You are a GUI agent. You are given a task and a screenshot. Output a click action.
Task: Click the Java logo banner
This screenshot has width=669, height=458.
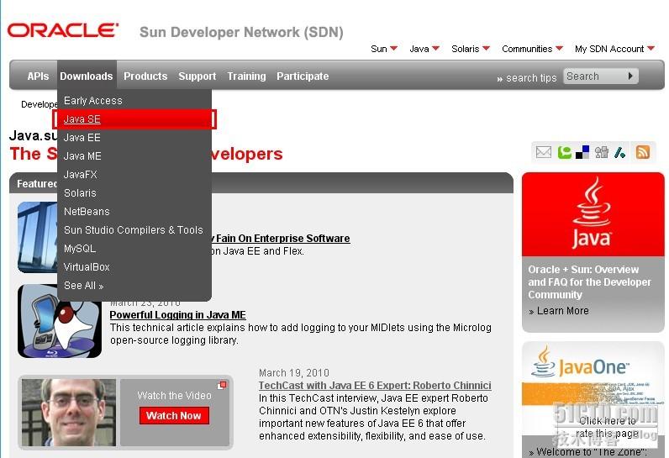pos(593,214)
